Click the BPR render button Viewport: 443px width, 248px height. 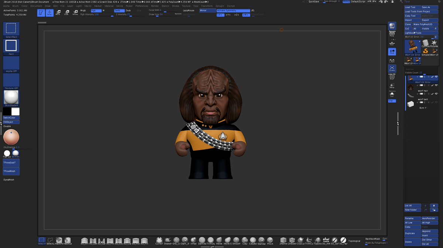click(x=392, y=26)
